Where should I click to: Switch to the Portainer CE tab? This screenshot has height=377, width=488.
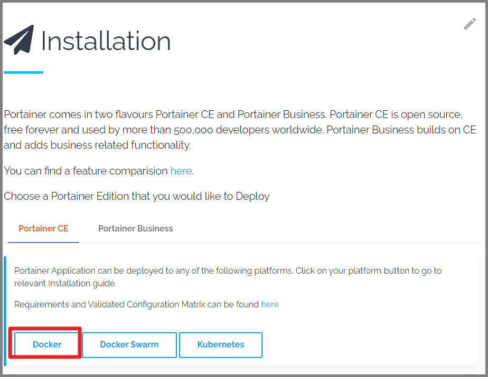pos(43,228)
